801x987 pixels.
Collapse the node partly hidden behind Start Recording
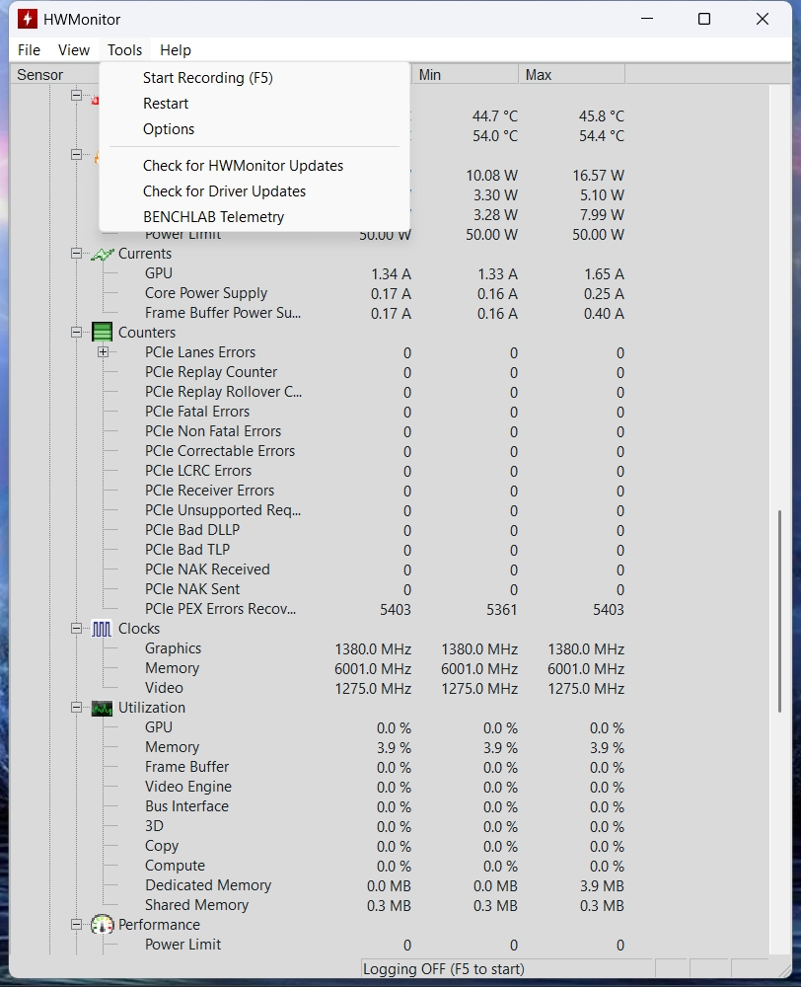click(x=76, y=96)
